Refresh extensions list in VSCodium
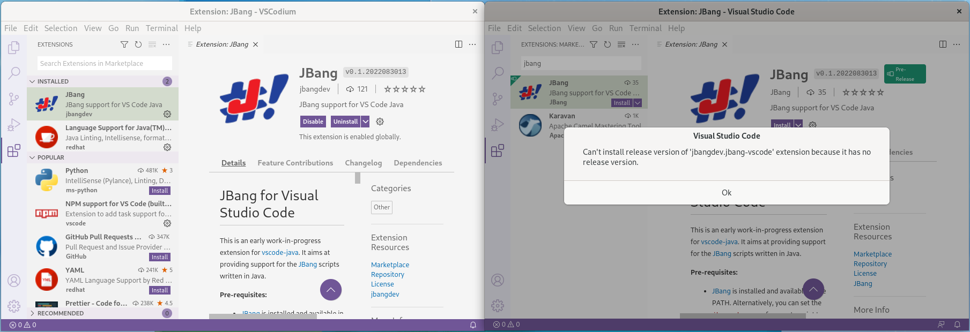Image resolution: width=970 pixels, height=332 pixels. click(x=138, y=44)
